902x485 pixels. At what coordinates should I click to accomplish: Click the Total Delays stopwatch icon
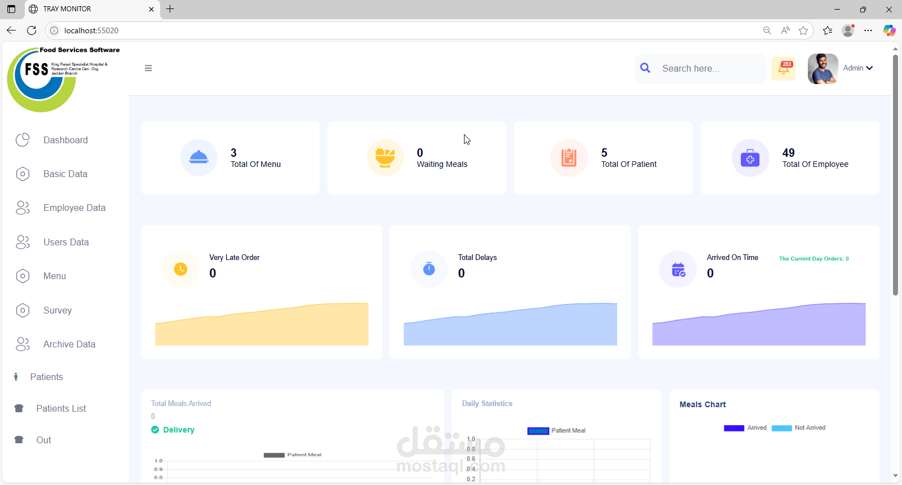tap(429, 269)
